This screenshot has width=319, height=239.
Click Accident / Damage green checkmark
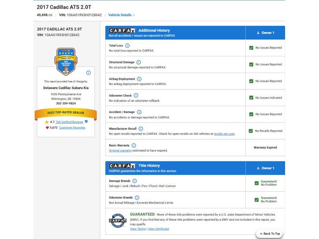point(251,114)
